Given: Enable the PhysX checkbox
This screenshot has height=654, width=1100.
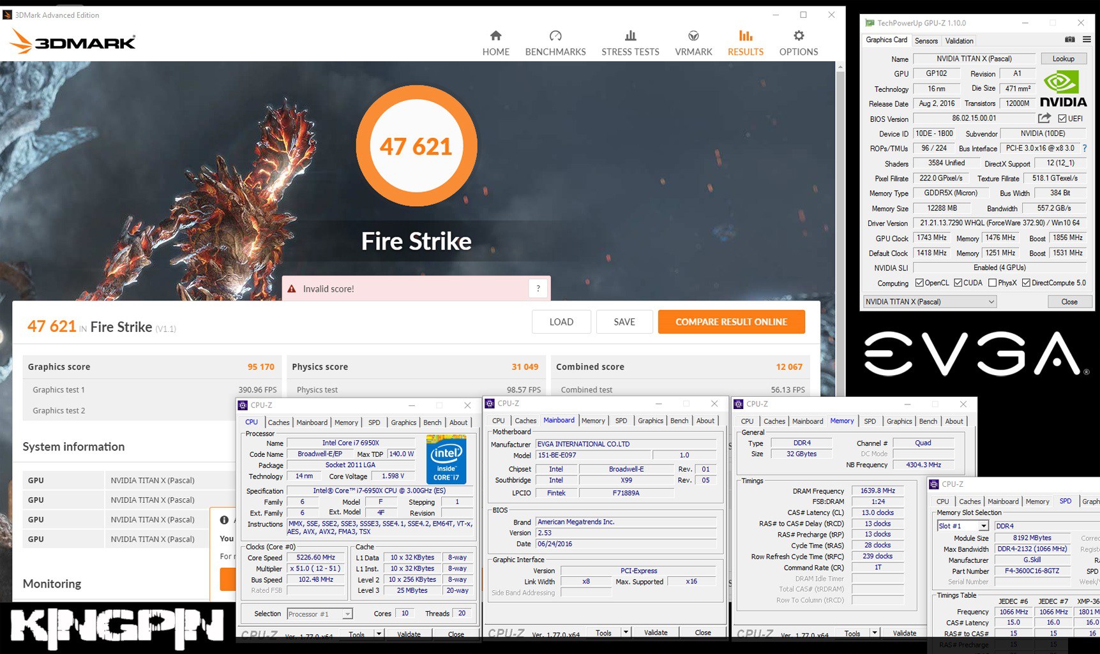Looking at the screenshot, I should 992,283.
